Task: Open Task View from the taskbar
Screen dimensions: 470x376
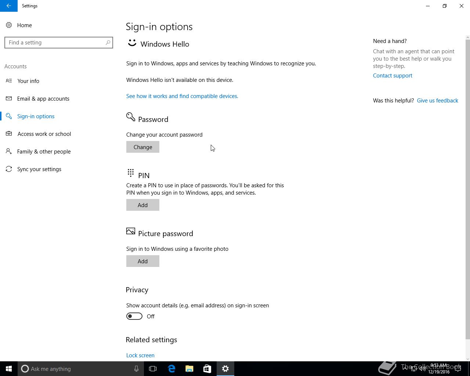Action: point(153,369)
